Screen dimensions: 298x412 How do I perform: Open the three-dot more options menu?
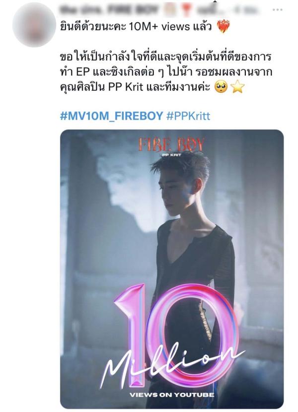coord(277,10)
